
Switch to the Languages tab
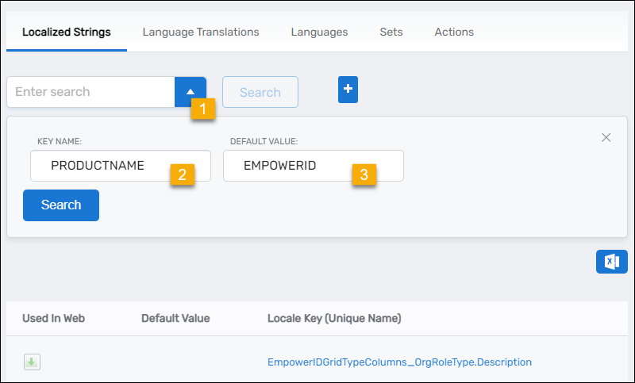click(x=319, y=32)
